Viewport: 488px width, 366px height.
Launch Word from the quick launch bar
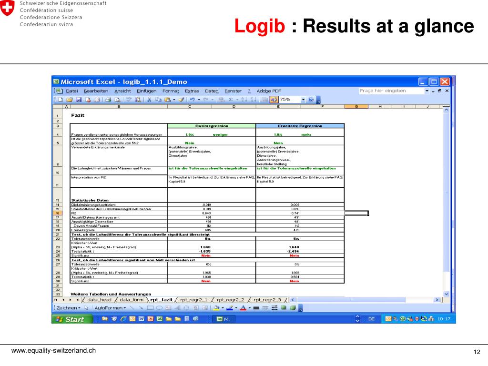coord(142,319)
